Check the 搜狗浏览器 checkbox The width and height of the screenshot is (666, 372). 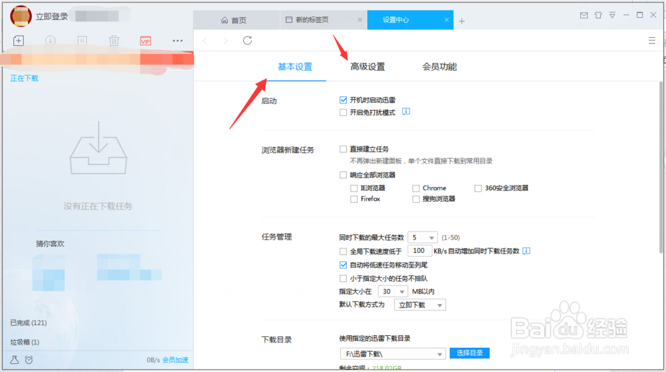click(x=416, y=199)
